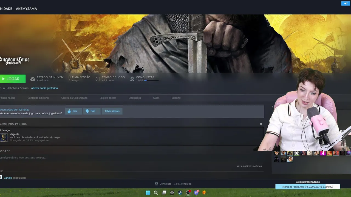
Task: Recommend the game with thumbs-up Sim
Action: point(73,111)
